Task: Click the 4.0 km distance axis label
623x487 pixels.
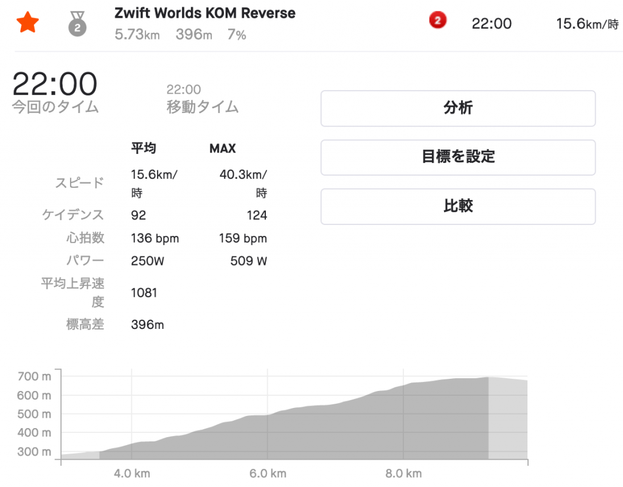Action: (x=132, y=474)
